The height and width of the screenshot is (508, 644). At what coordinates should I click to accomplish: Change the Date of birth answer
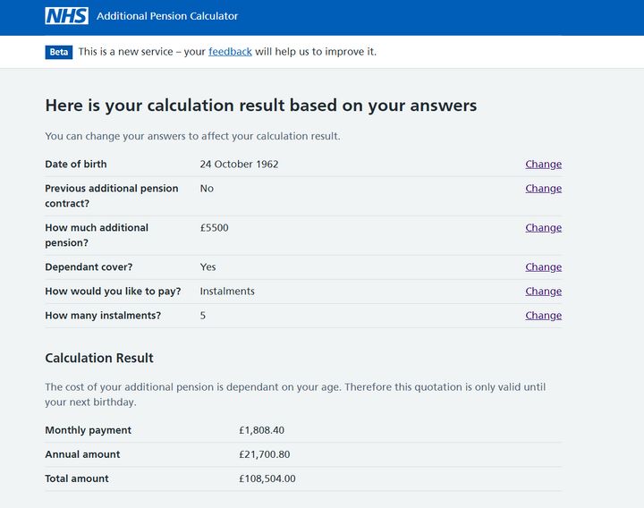point(543,165)
